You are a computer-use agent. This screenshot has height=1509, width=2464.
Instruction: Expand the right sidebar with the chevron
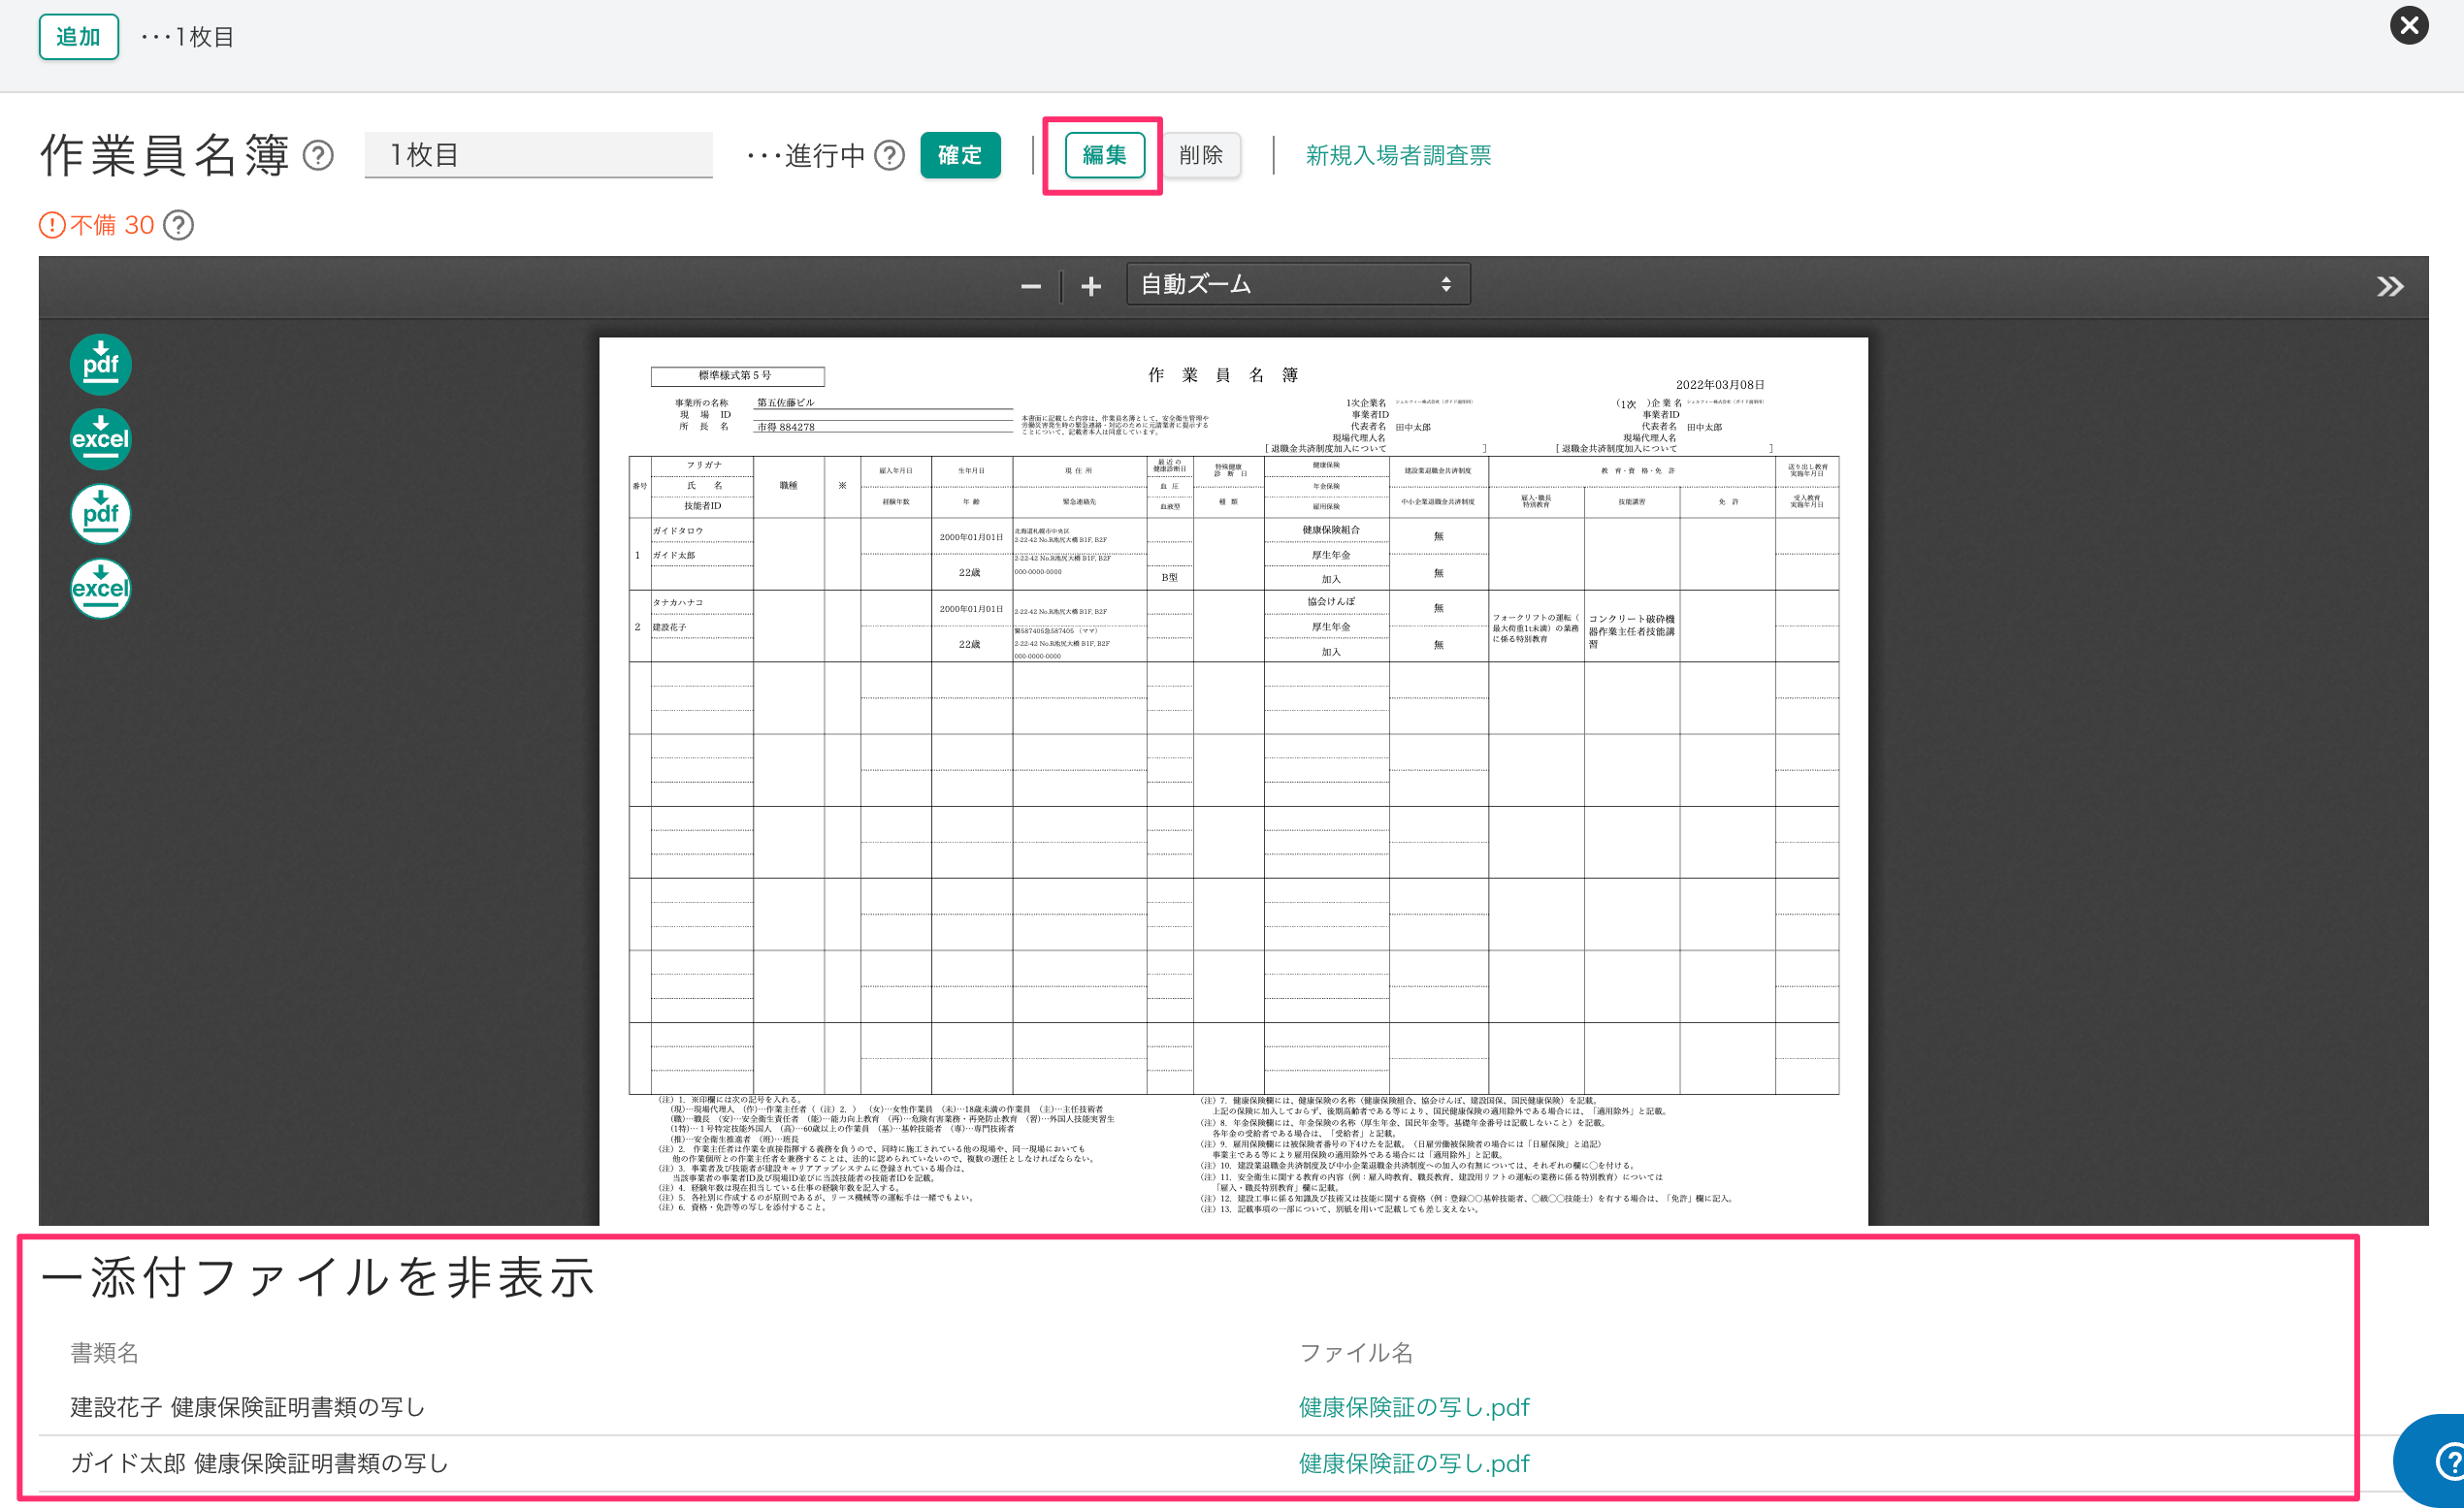point(2390,285)
